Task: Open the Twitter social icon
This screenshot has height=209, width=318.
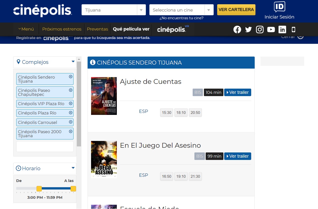Action: pyautogui.click(x=248, y=30)
